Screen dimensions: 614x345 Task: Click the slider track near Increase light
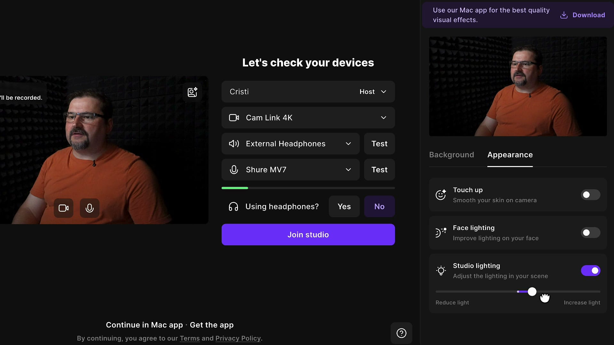coord(582,292)
